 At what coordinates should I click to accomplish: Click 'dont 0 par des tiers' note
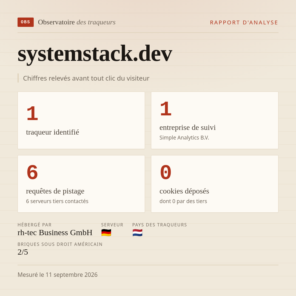click(x=183, y=201)
